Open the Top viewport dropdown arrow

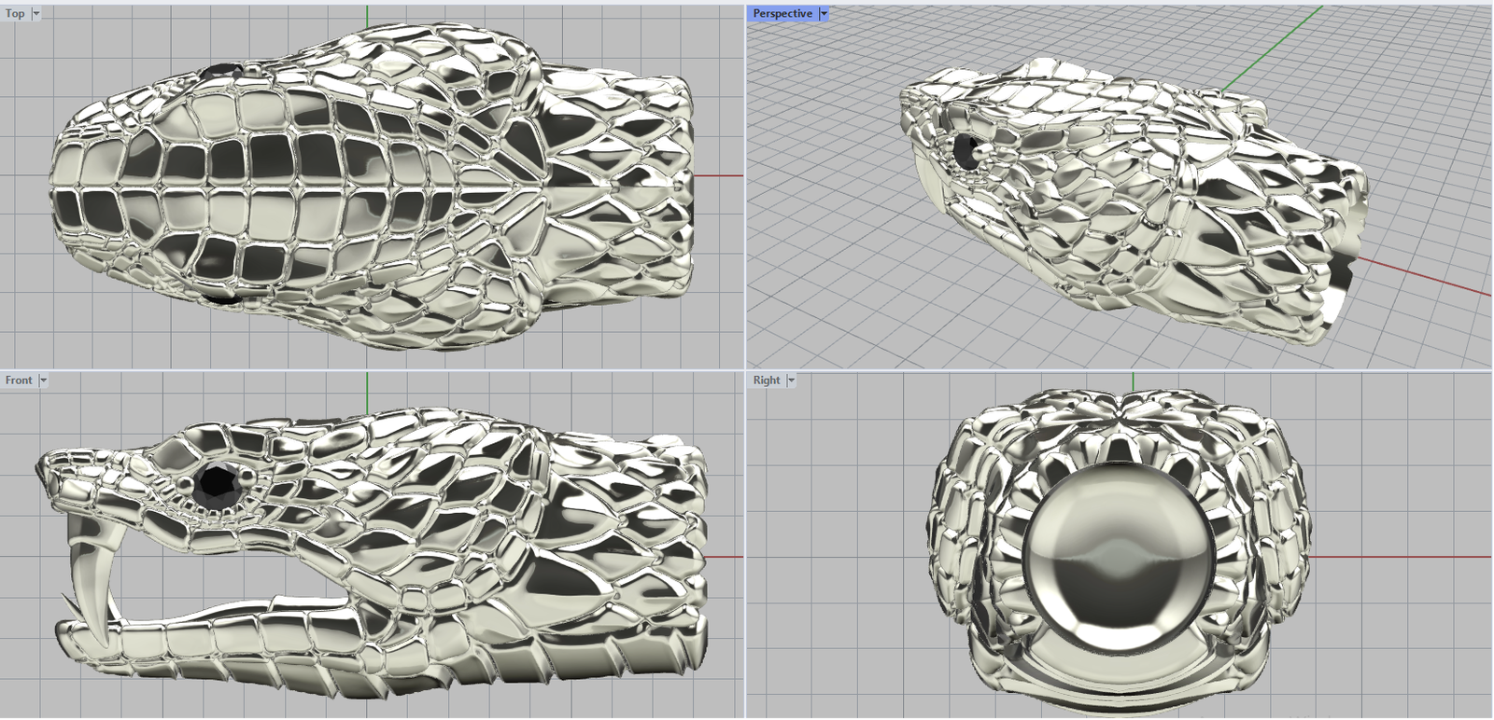pyautogui.click(x=36, y=14)
